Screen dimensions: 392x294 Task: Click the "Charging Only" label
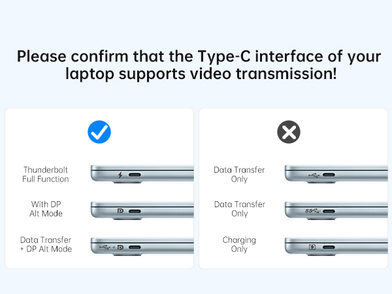239,244
